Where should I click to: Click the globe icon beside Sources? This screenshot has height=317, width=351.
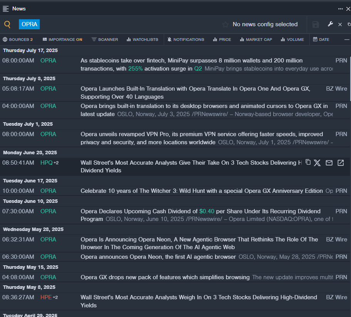pos(5,39)
